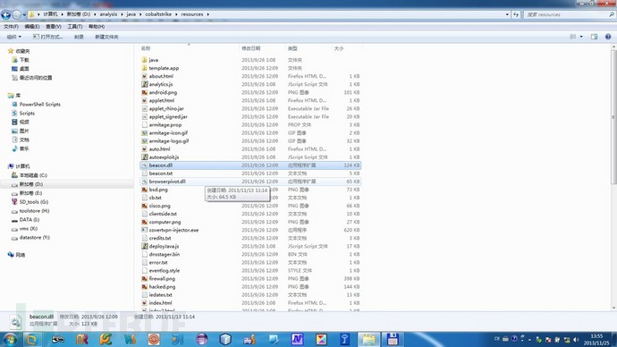Select the drive (D:) in sidebar
Viewport: 617px width, 347px height.
pyautogui.click(x=27, y=184)
